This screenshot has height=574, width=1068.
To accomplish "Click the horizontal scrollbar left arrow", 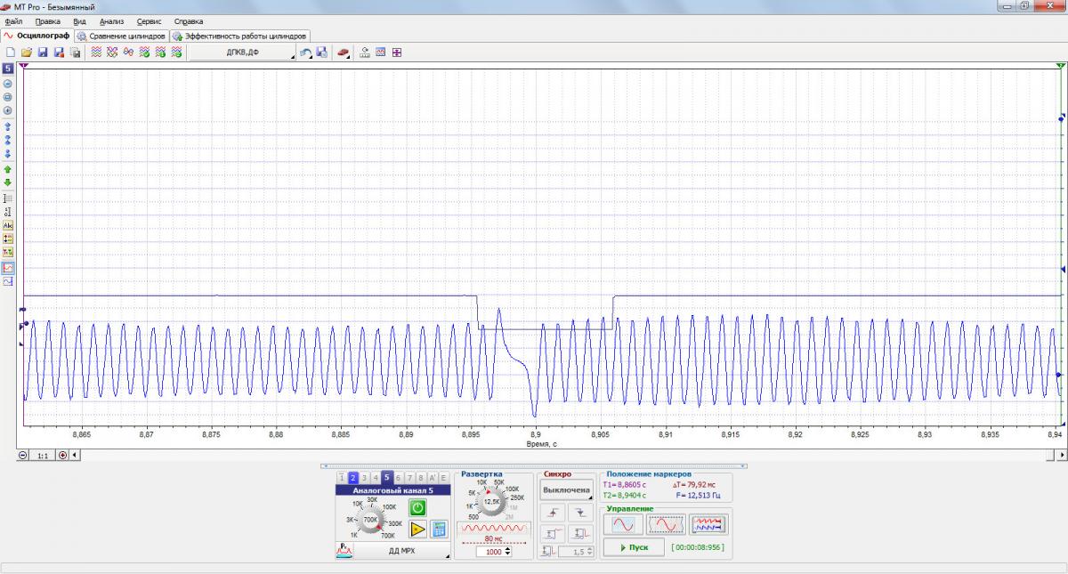I will pos(74,455).
